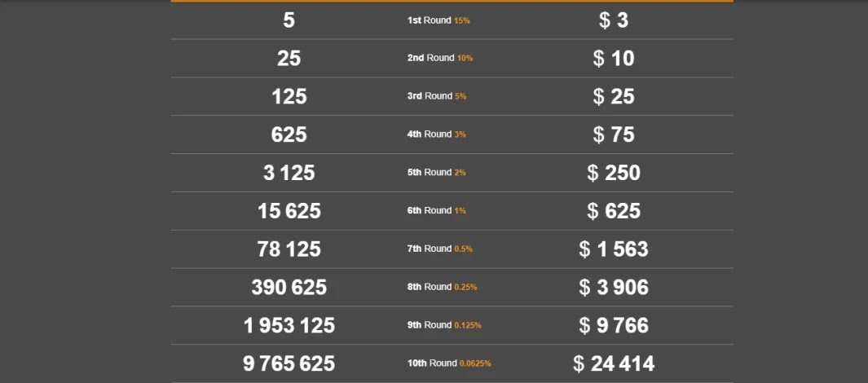The width and height of the screenshot is (868, 383).
Task: Click the 15 625 count
Action: click(289, 211)
